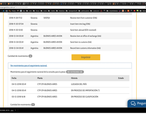Open the red circle bookmark icon
Screen dimensions: 146x115
tap(135, 11)
